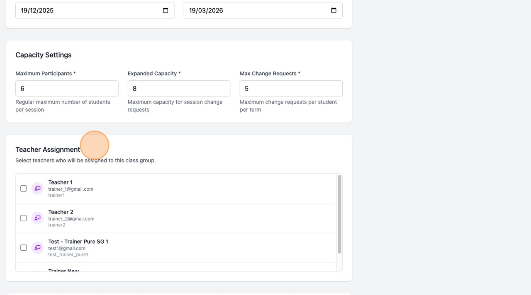Focus the Maximum Participants field
531x295 pixels.
pos(67,89)
